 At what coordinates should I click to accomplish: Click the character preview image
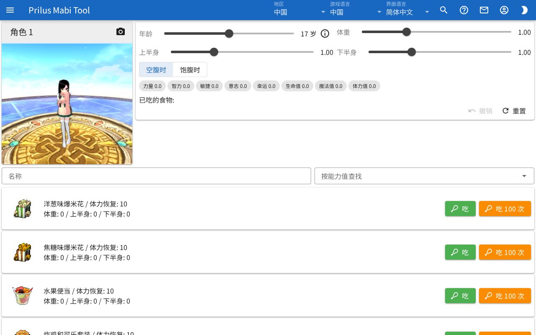67,104
